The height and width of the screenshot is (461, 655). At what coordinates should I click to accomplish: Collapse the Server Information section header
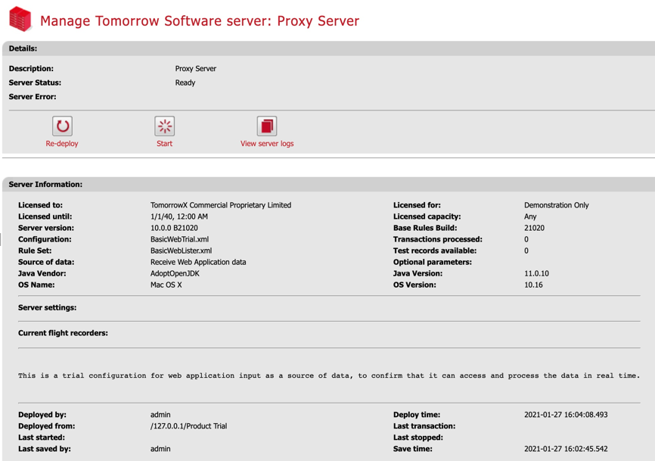pyautogui.click(x=45, y=185)
